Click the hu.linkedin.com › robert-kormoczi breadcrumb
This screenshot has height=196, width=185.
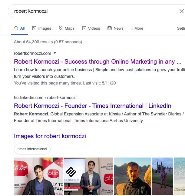45,98
